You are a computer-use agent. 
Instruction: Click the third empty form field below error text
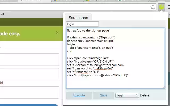pyautogui.click(x=29, y=92)
